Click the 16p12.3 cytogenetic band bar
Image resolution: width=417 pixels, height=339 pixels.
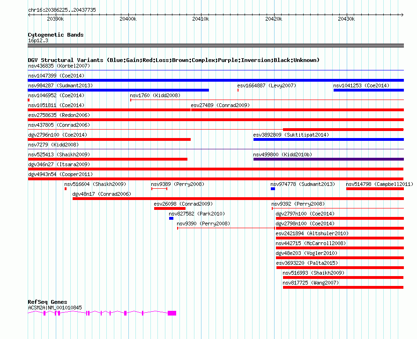216,46
